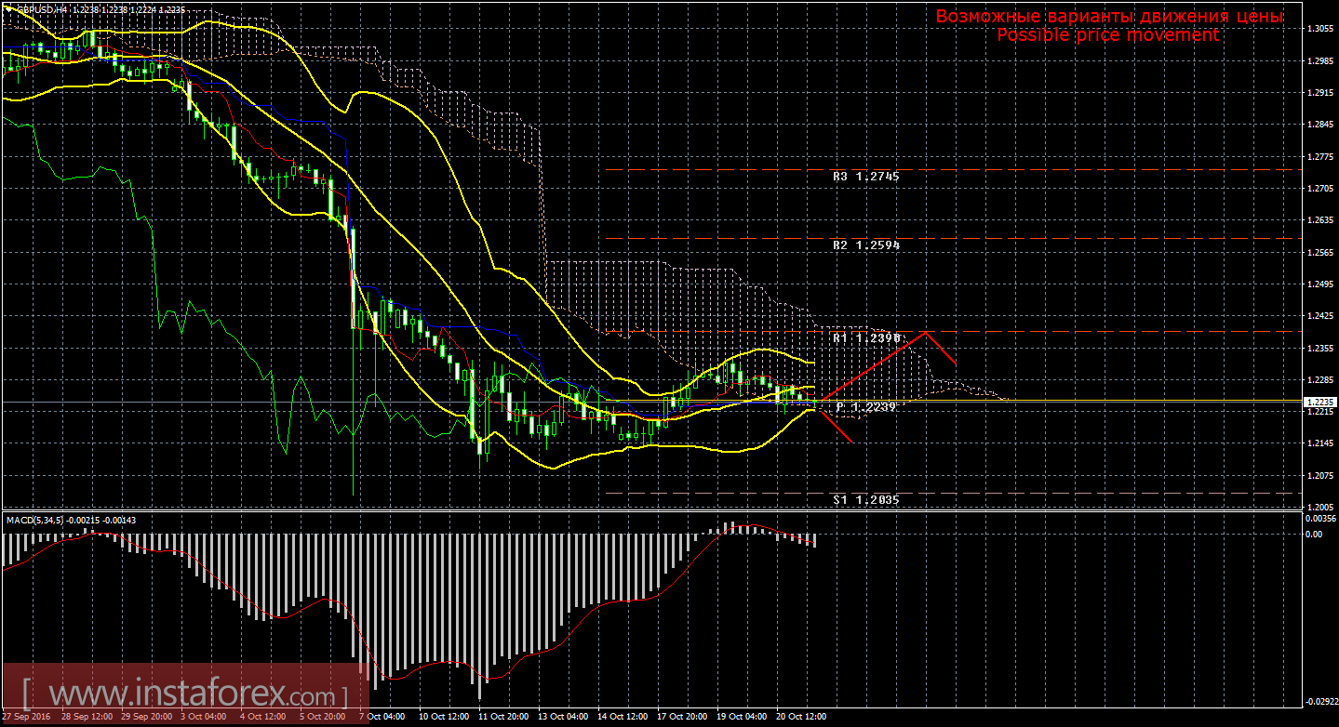Click the 1.2215 price axis label

click(x=1319, y=412)
